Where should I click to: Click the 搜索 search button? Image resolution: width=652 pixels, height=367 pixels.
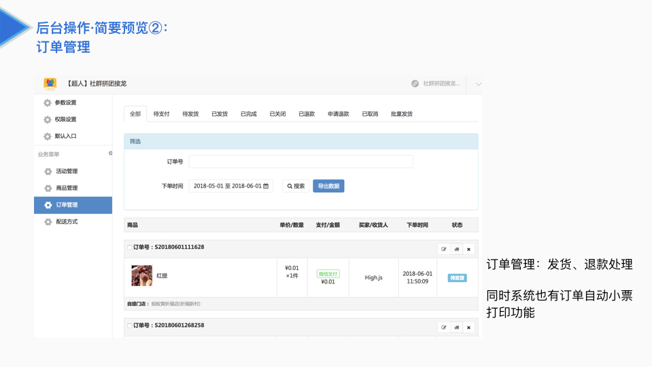pos(296,186)
